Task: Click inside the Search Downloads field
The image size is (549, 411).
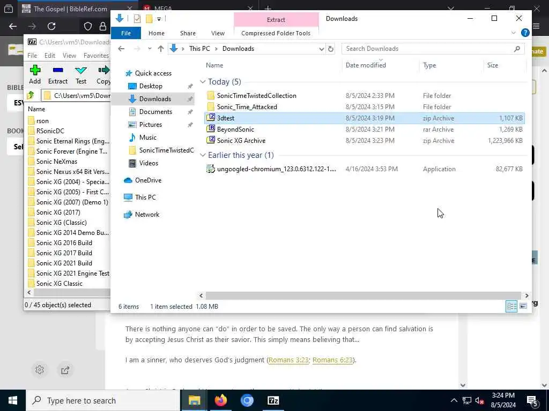Action: click(x=427, y=49)
